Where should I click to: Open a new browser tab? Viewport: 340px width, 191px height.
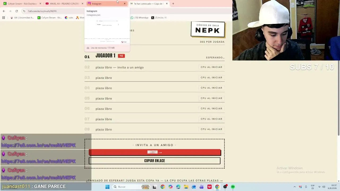[173, 4]
